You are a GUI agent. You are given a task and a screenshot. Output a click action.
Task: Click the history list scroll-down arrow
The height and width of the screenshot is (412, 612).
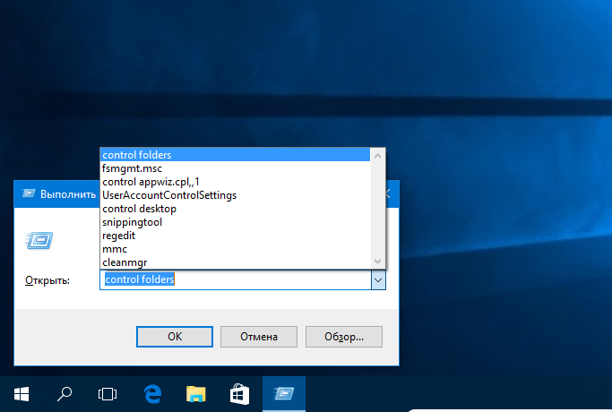click(377, 261)
